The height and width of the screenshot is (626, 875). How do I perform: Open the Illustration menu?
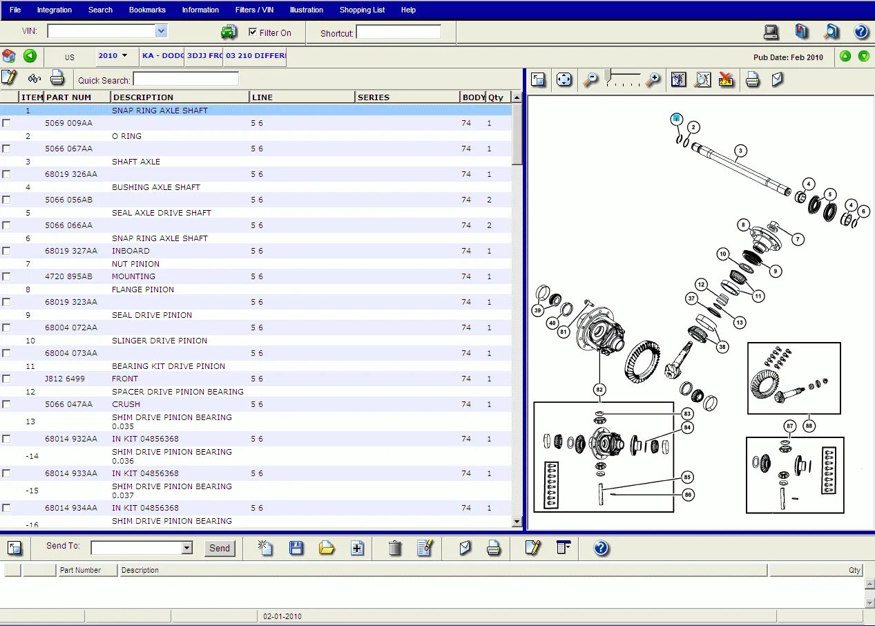[307, 10]
